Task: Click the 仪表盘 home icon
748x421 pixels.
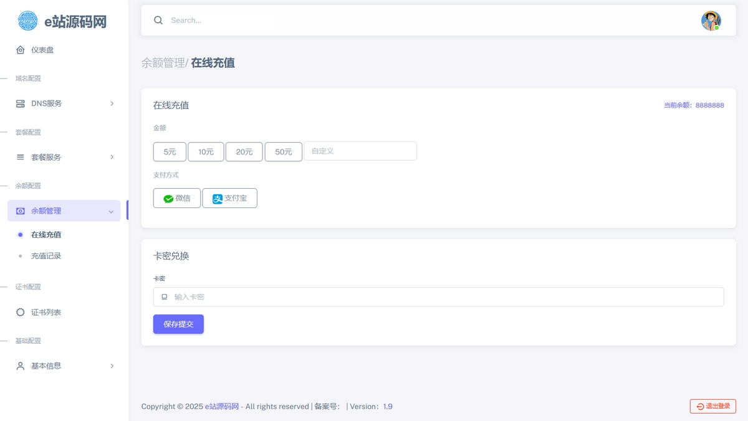Action: (x=21, y=50)
